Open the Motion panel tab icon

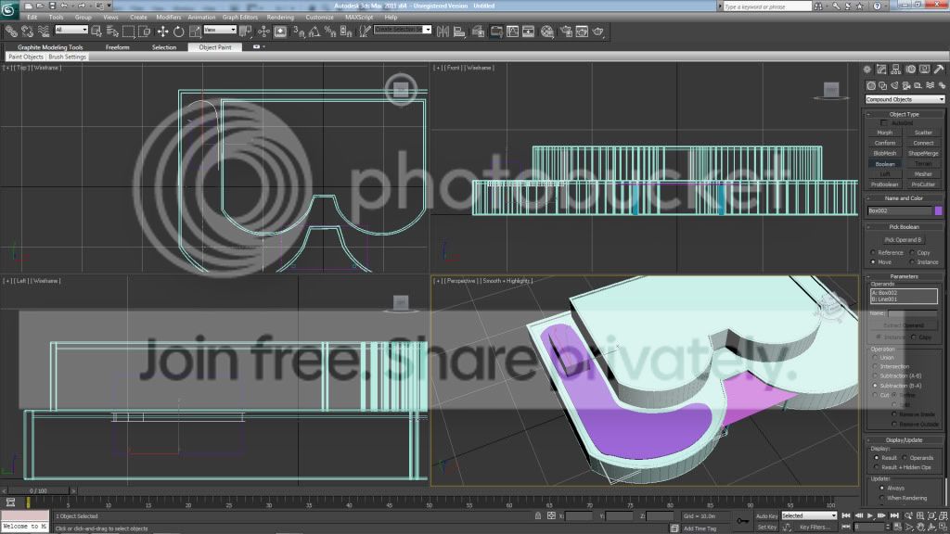pyautogui.click(x=911, y=70)
